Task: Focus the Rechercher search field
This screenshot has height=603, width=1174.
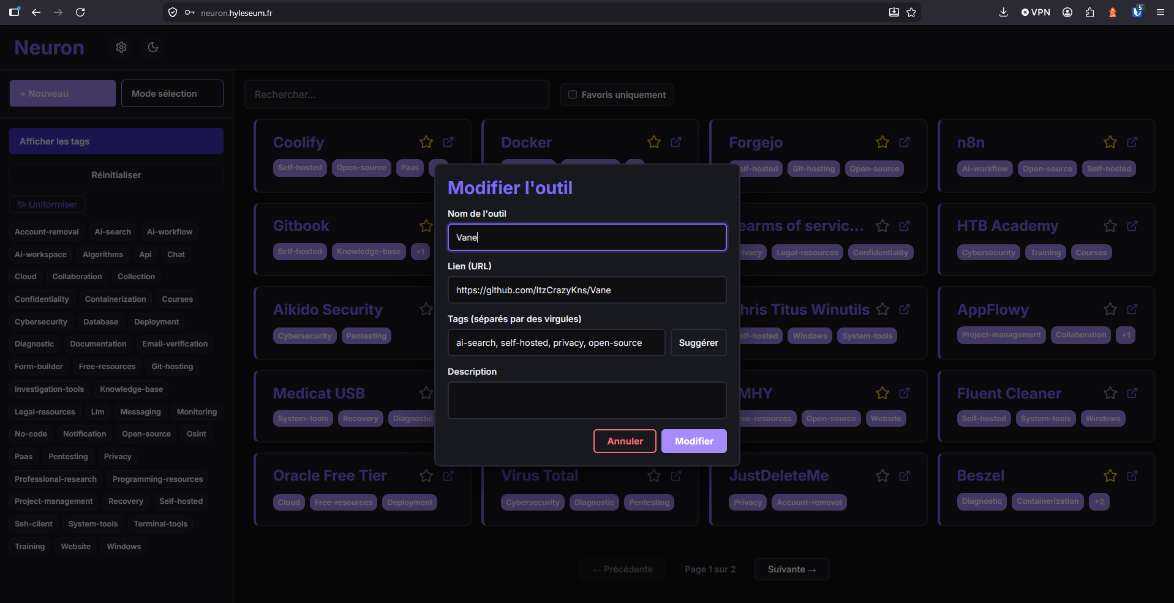Action: [x=397, y=94]
